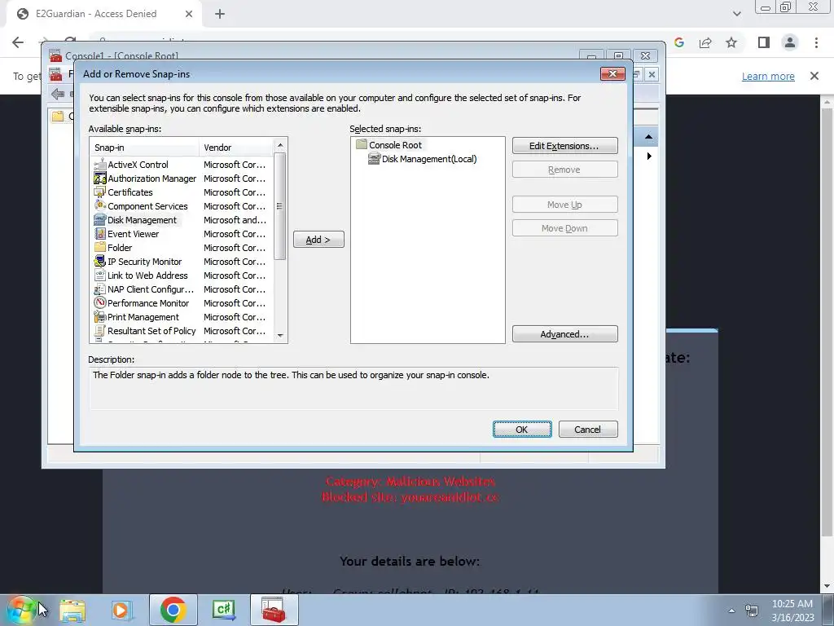Go back in Chrome
Viewport: 834px width, 626px height.
[18, 42]
